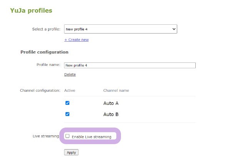Click the Apply button
230x158 pixels.
tap(71, 152)
